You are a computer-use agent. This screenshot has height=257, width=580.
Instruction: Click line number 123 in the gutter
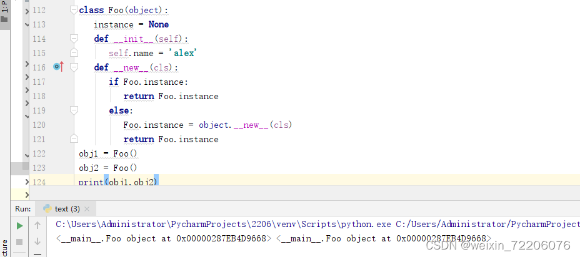tap(39, 168)
